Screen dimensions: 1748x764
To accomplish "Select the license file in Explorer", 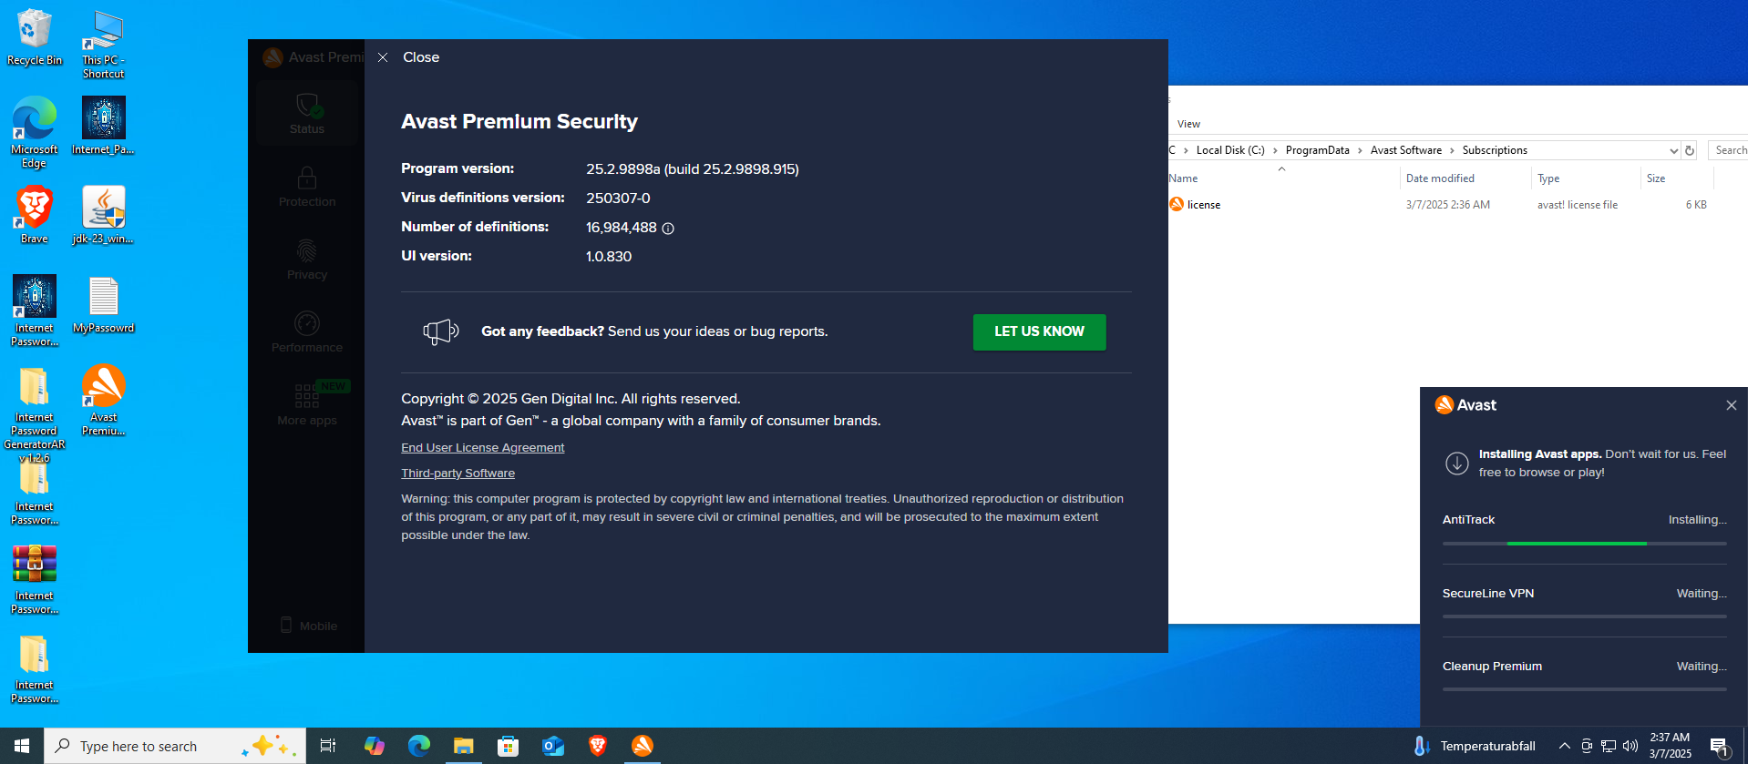I will pyautogui.click(x=1203, y=205).
